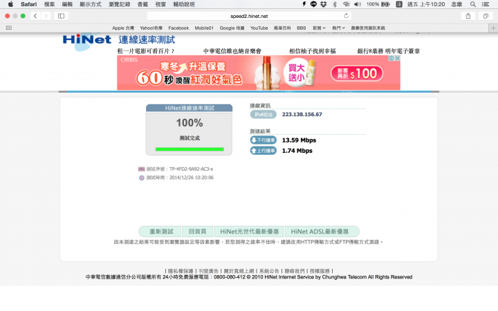Click the volume icon in menu bar

(358, 4)
